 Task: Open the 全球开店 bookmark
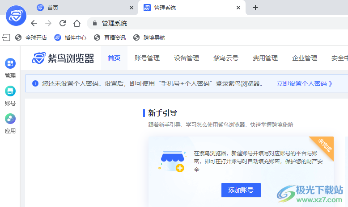pos(31,37)
